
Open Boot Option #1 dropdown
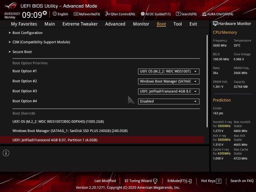point(169,71)
